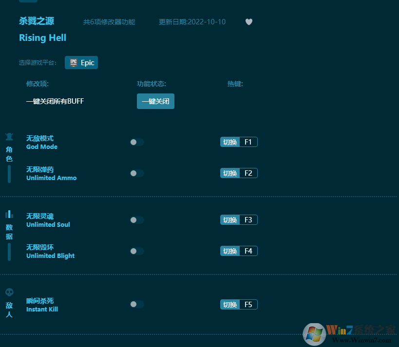Image resolution: width=399 pixels, height=347 pixels.
Task: Click the heart favorite icon
Action: click(x=249, y=22)
